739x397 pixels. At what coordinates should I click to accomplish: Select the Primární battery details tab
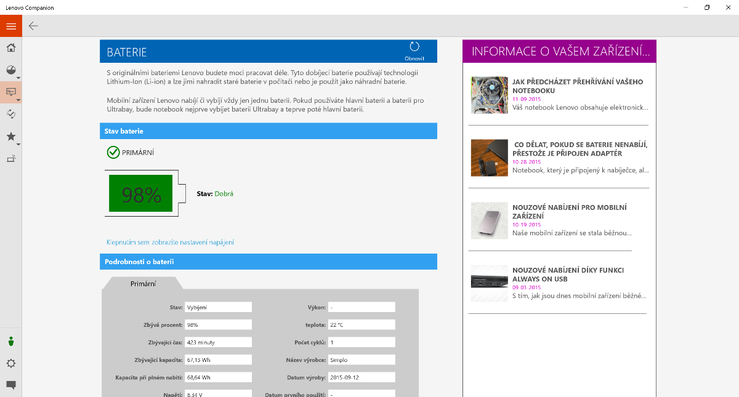143,284
